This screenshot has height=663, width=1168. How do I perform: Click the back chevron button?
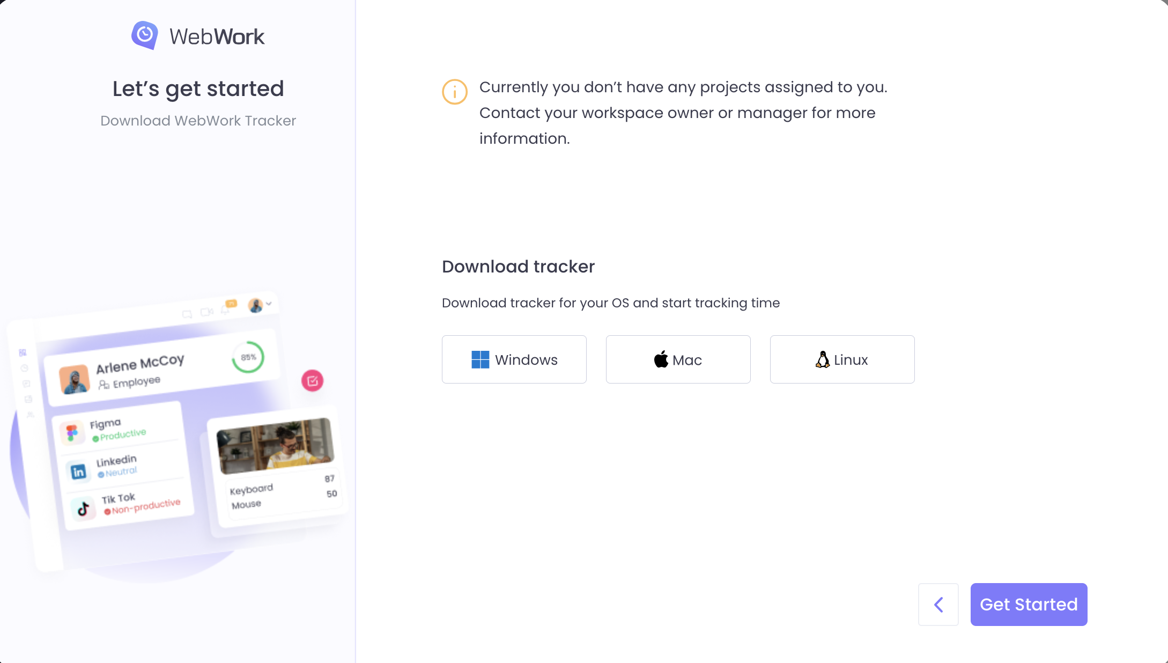tap(938, 605)
